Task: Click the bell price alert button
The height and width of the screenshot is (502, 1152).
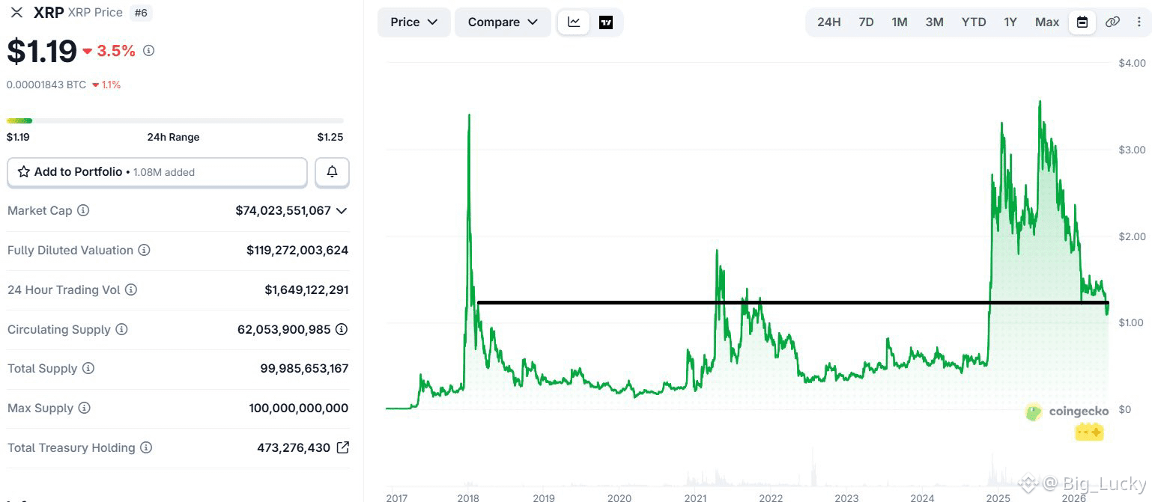Action: (332, 172)
